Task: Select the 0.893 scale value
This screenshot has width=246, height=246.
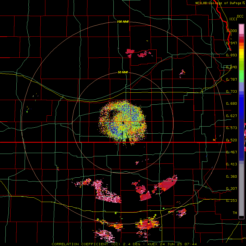Action: (x=232, y=55)
